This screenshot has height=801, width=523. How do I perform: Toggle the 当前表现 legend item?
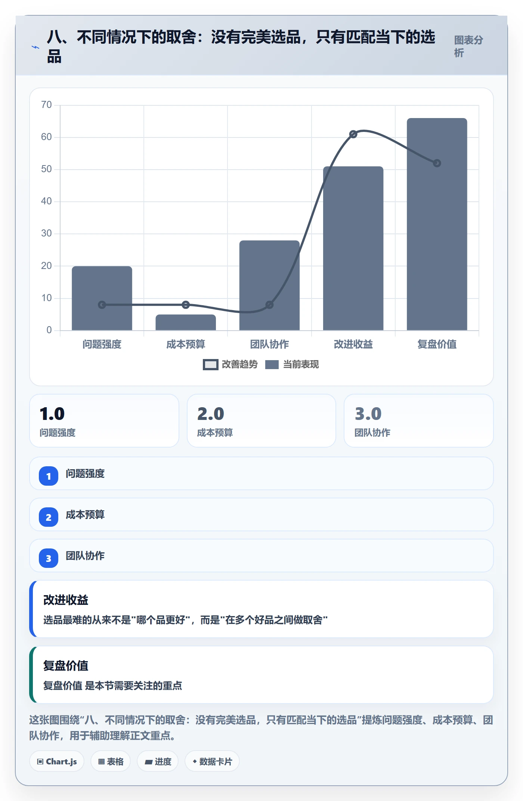click(292, 364)
